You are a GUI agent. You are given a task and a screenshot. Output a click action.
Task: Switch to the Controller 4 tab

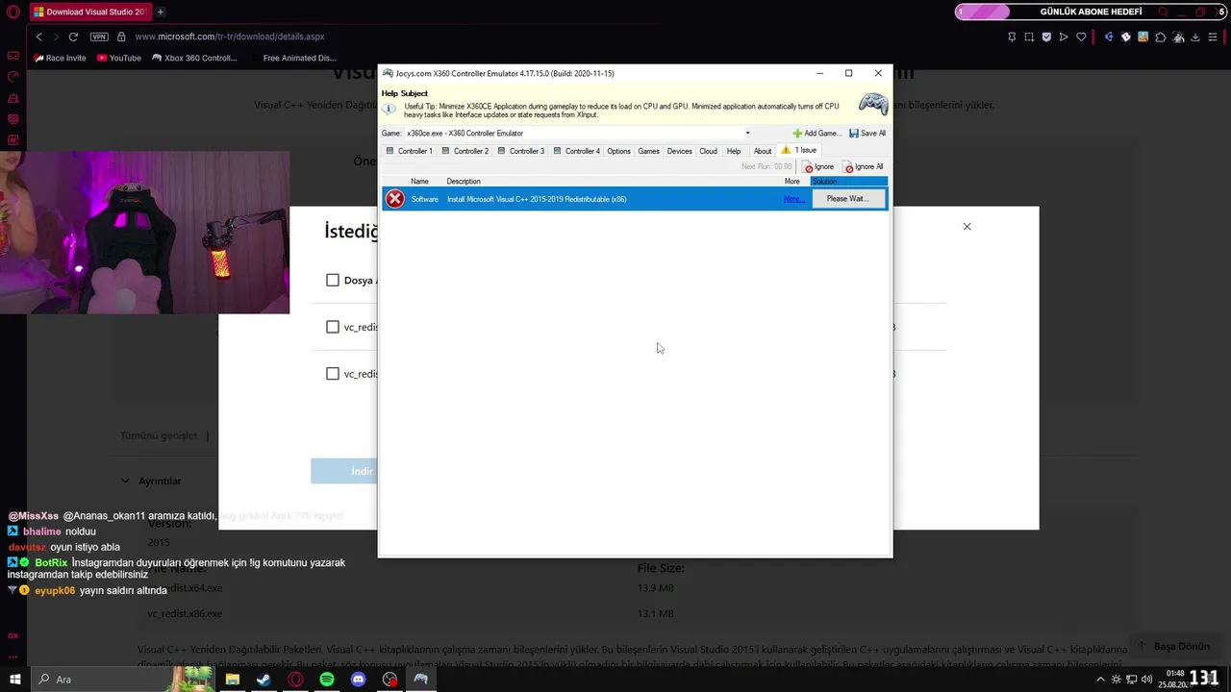tap(577, 151)
